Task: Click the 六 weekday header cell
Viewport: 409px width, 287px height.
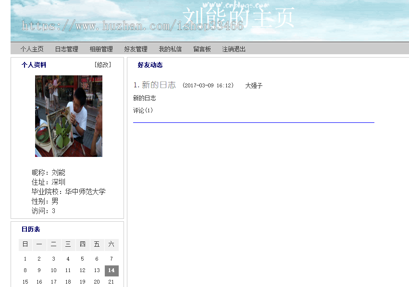Action: click(x=112, y=245)
